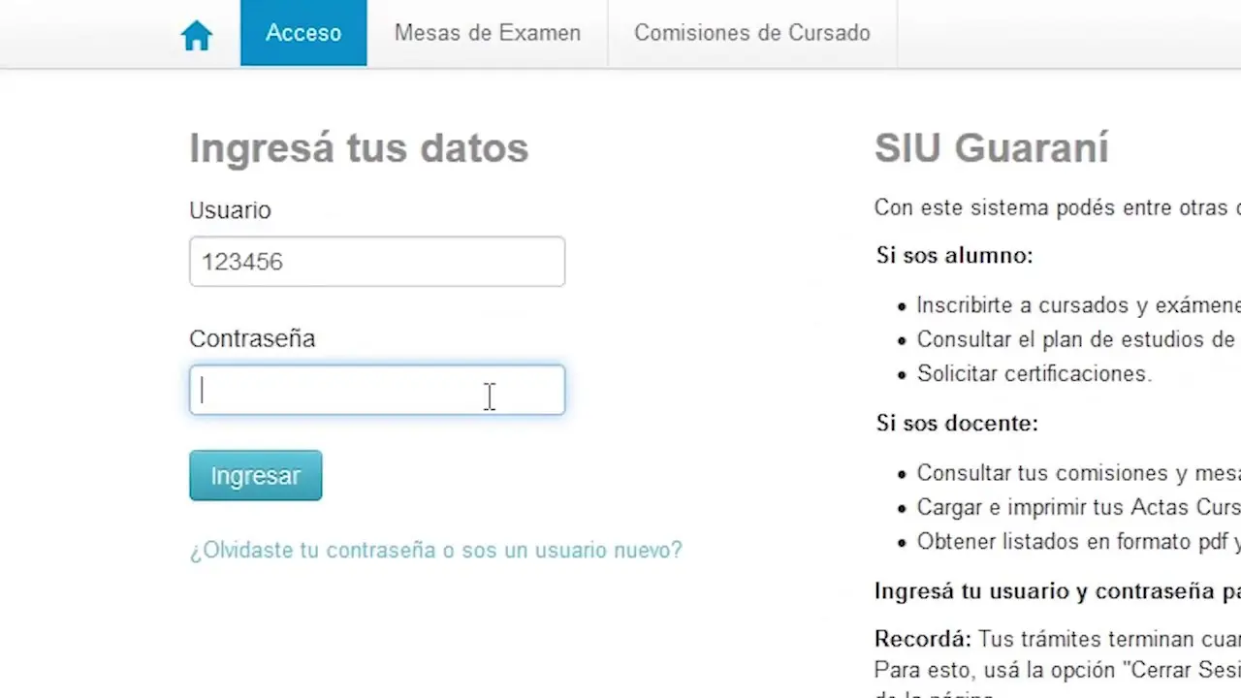
Task: Click the 'Contraseña' label
Action: click(252, 338)
